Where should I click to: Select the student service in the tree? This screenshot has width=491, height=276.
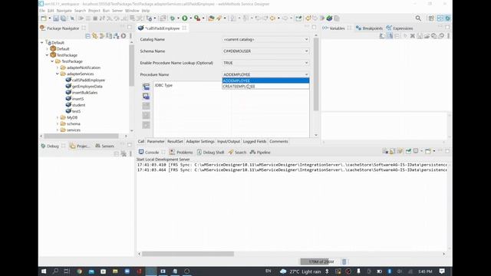[78, 105]
